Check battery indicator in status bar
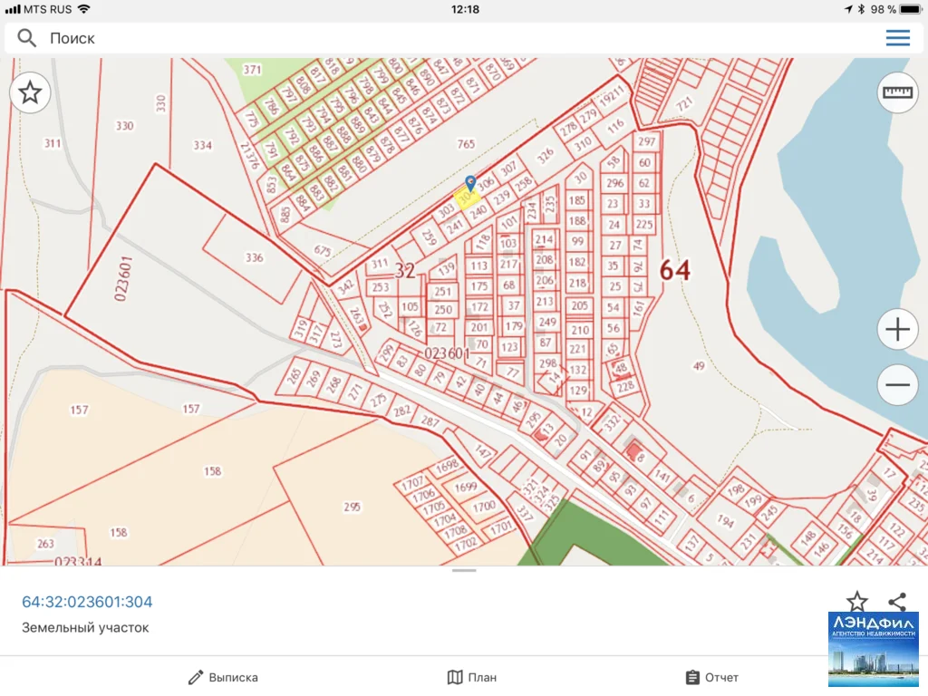928x696 pixels. pyautogui.click(x=910, y=9)
